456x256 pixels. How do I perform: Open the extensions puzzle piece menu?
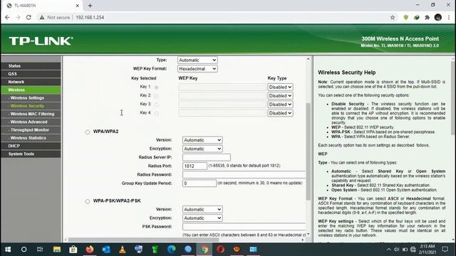point(427,17)
